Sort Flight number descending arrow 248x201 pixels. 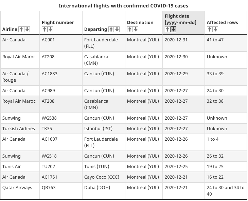(50, 29)
